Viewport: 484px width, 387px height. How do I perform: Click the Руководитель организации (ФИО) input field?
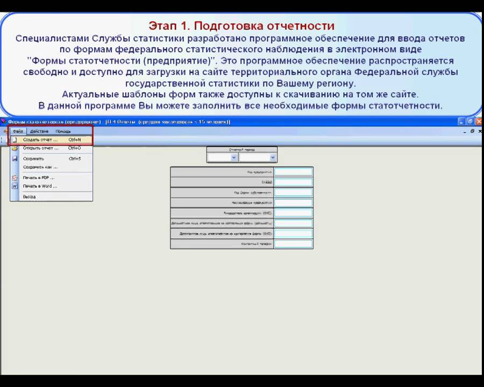(293, 213)
